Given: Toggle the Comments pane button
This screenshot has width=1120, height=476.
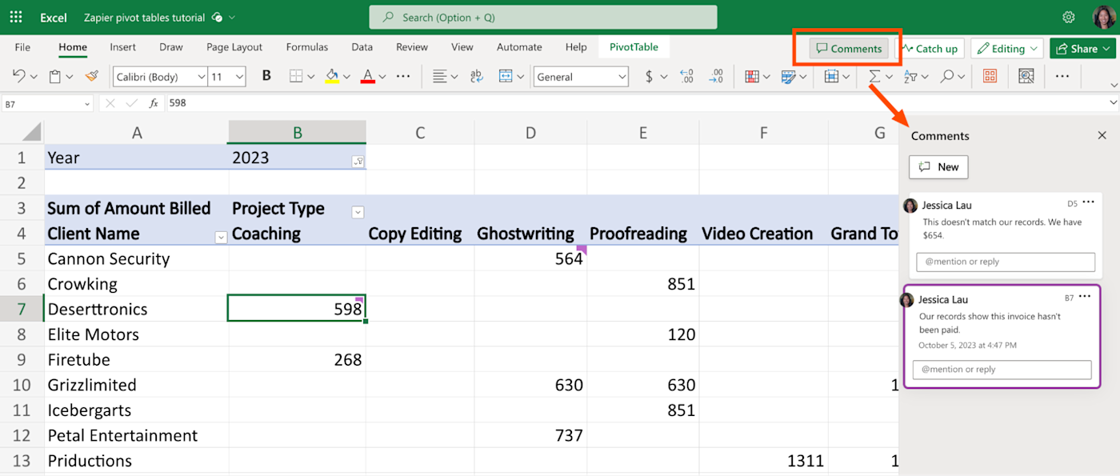Looking at the screenshot, I should point(849,49).
